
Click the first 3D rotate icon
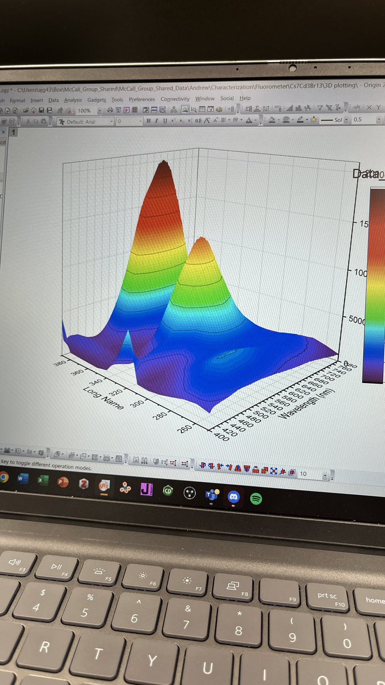pyautogui.click(x=202, y=464)
